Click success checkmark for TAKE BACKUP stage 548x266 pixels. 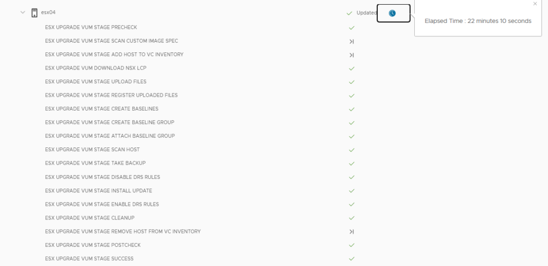[x=352, y=163]
